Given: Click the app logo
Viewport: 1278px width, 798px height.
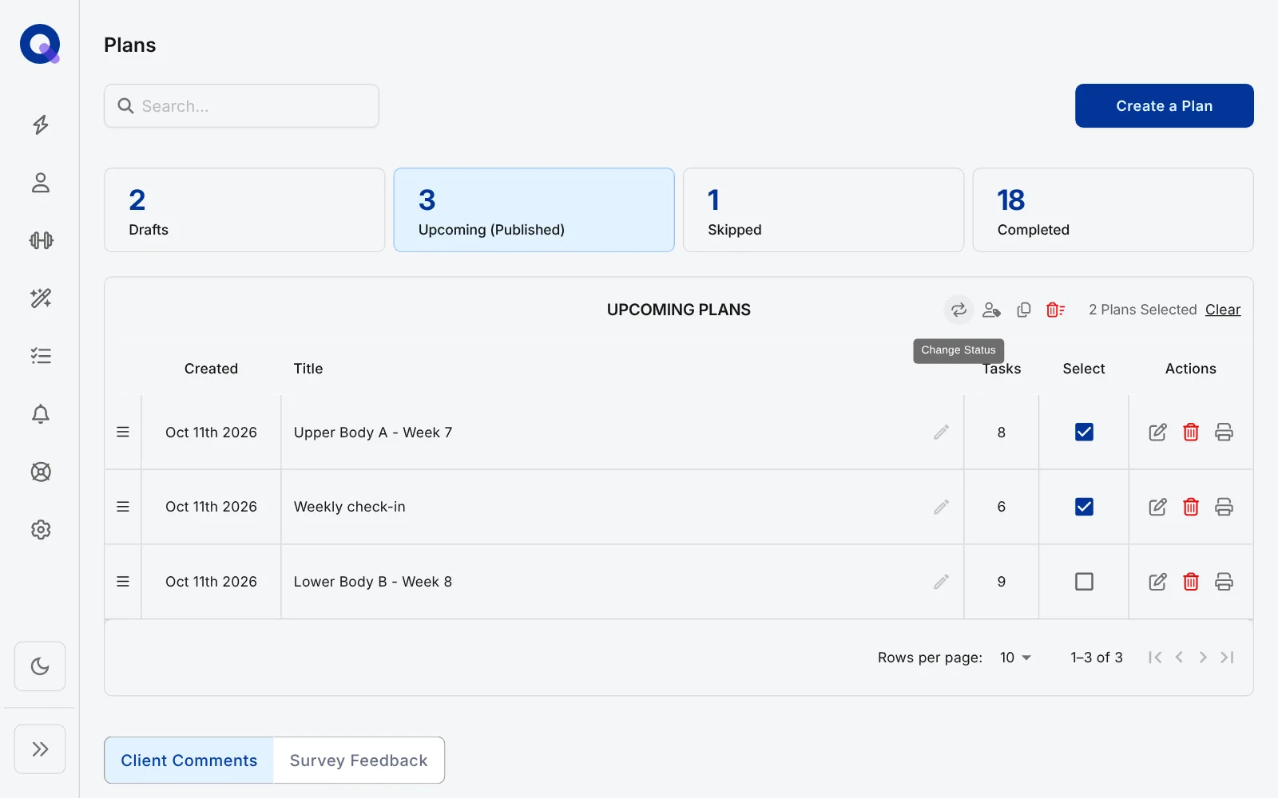Looking at the screenshot, I should tap(40, 44).
